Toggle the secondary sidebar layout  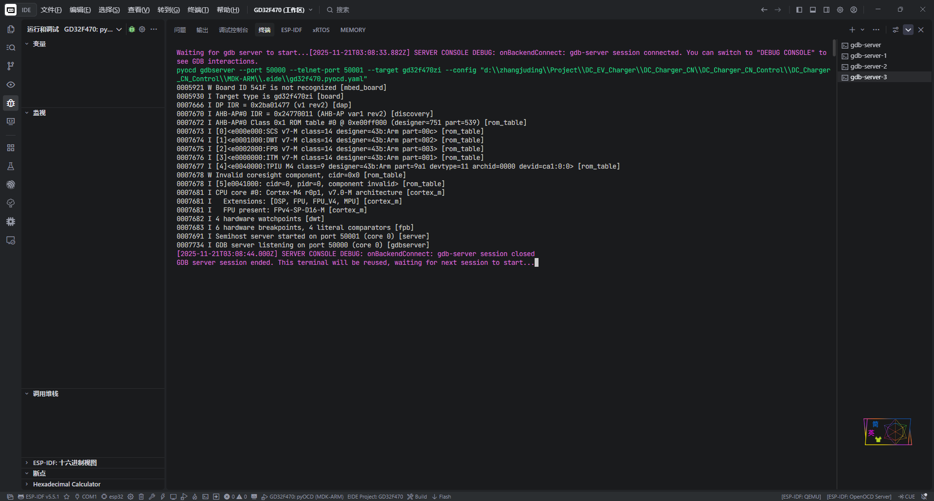point(826,10)
